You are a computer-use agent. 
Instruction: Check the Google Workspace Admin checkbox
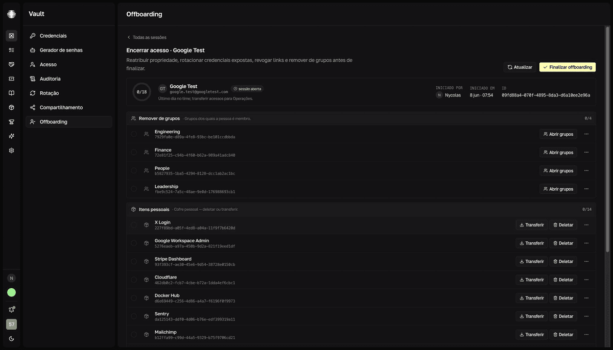[134, 243]
